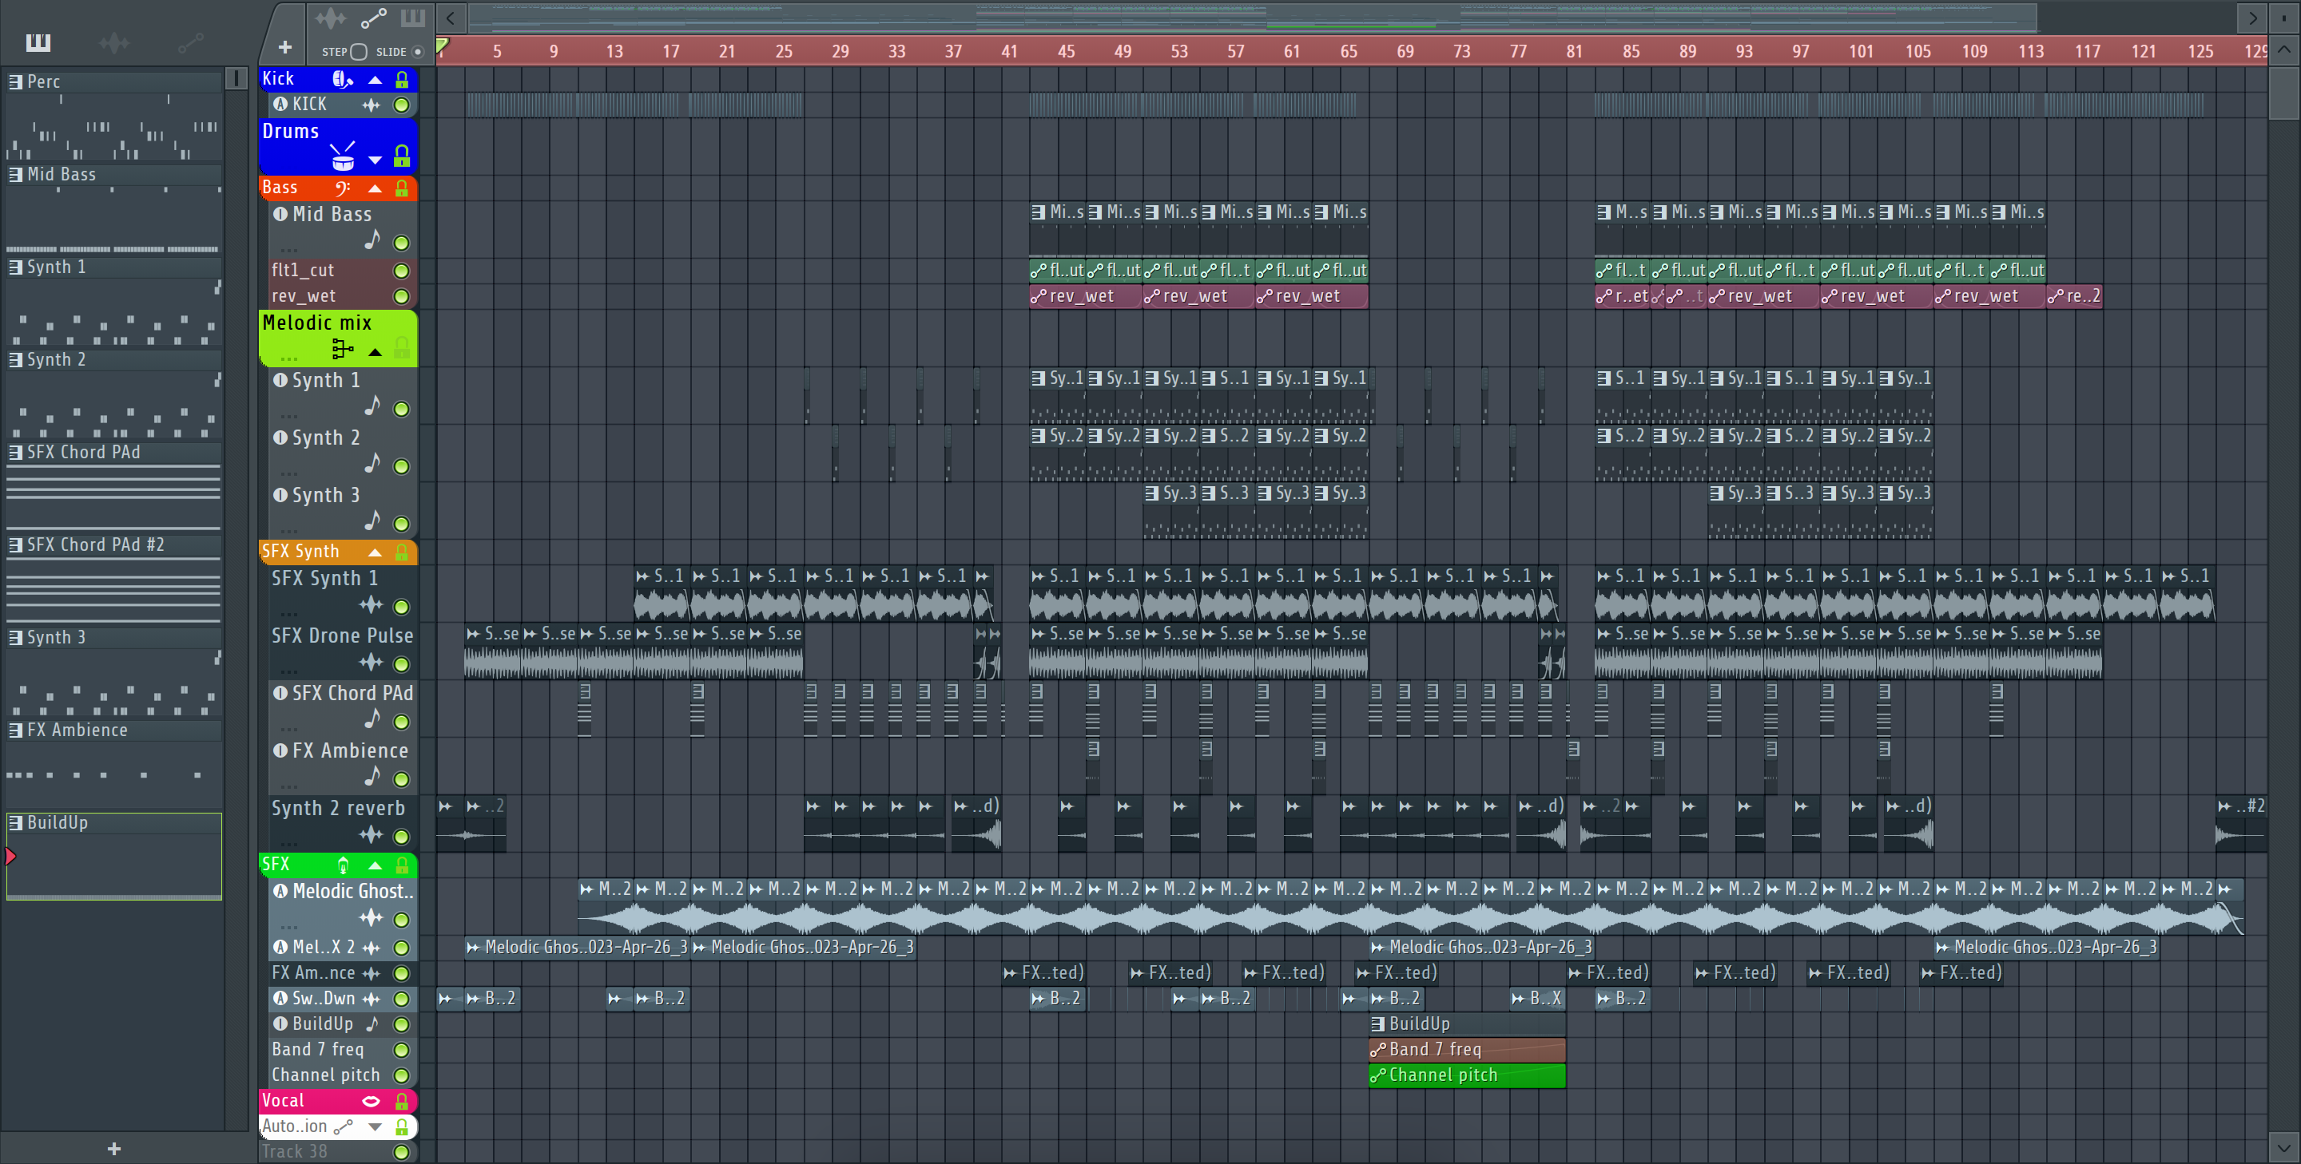Image resolution: width=2301 pixels, height=1164 pixels.
Task: Toggle the SLIDE option
Action: coord(417,52)
